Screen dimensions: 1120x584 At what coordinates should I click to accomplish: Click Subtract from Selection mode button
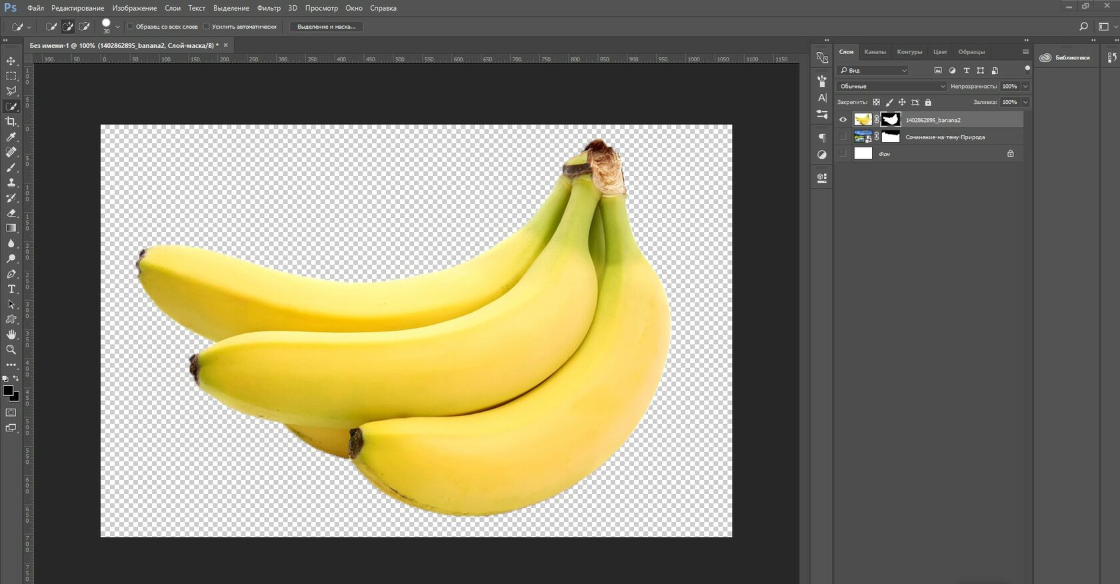click(x=84, y=27)
